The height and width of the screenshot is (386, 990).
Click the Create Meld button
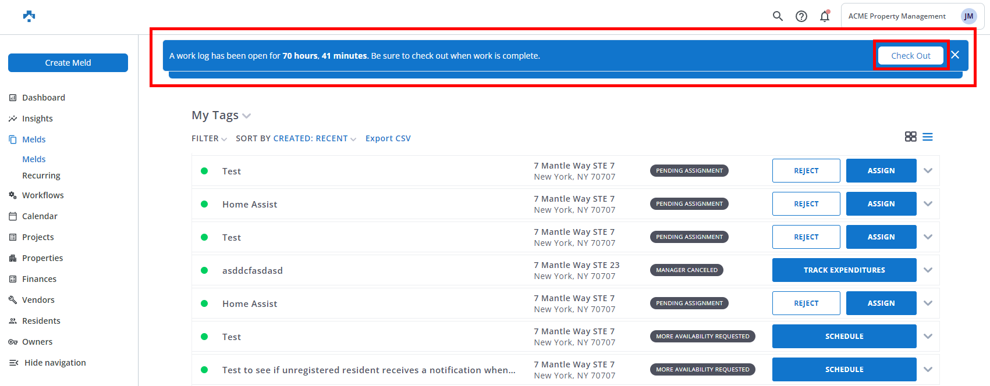(x=68, y=63)
